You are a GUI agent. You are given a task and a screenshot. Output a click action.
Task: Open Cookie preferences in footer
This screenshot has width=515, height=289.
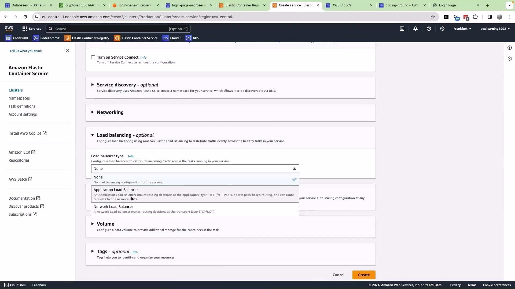496,285
